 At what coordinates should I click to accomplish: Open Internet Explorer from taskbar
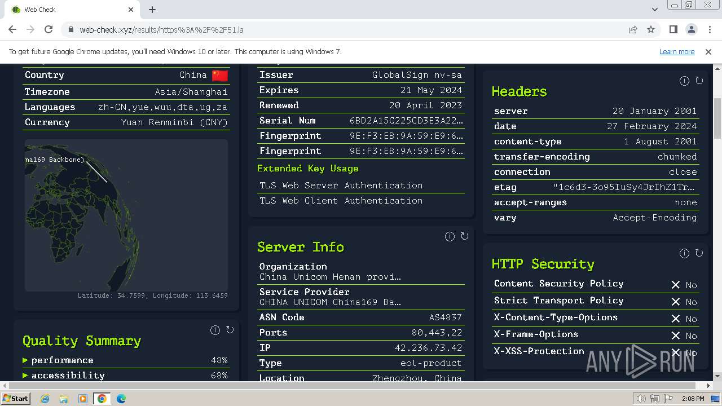coord(45,399)
